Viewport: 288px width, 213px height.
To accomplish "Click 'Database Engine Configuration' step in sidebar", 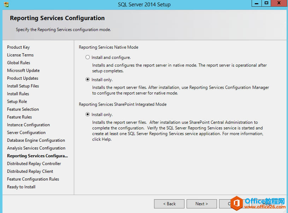I will [x=36, y=140].
